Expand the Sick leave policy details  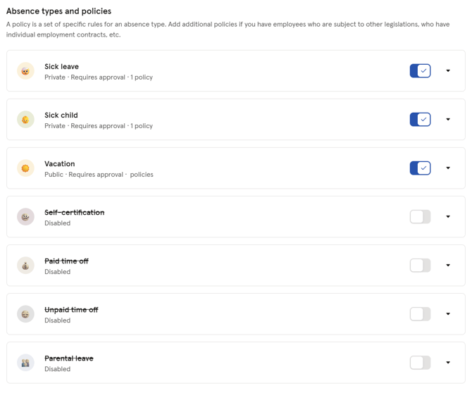pyautogui.click(x=448, y=71)
